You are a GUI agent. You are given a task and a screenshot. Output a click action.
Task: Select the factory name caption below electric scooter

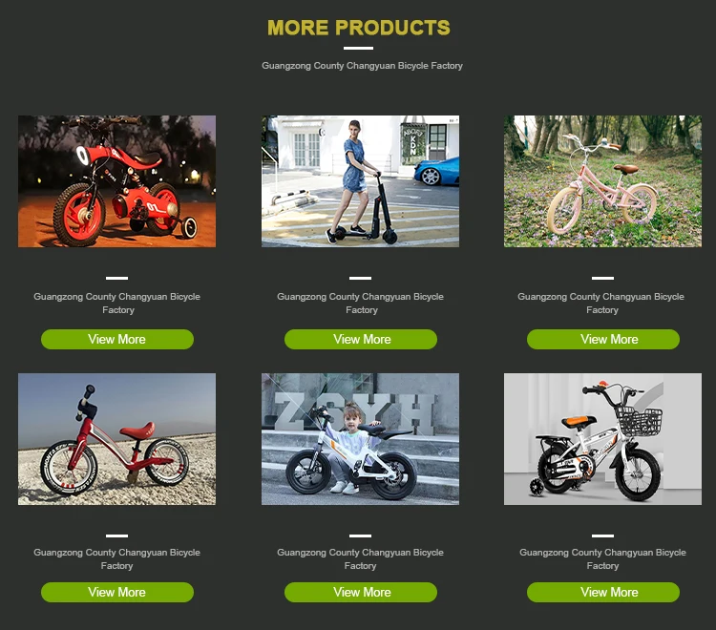360,304
